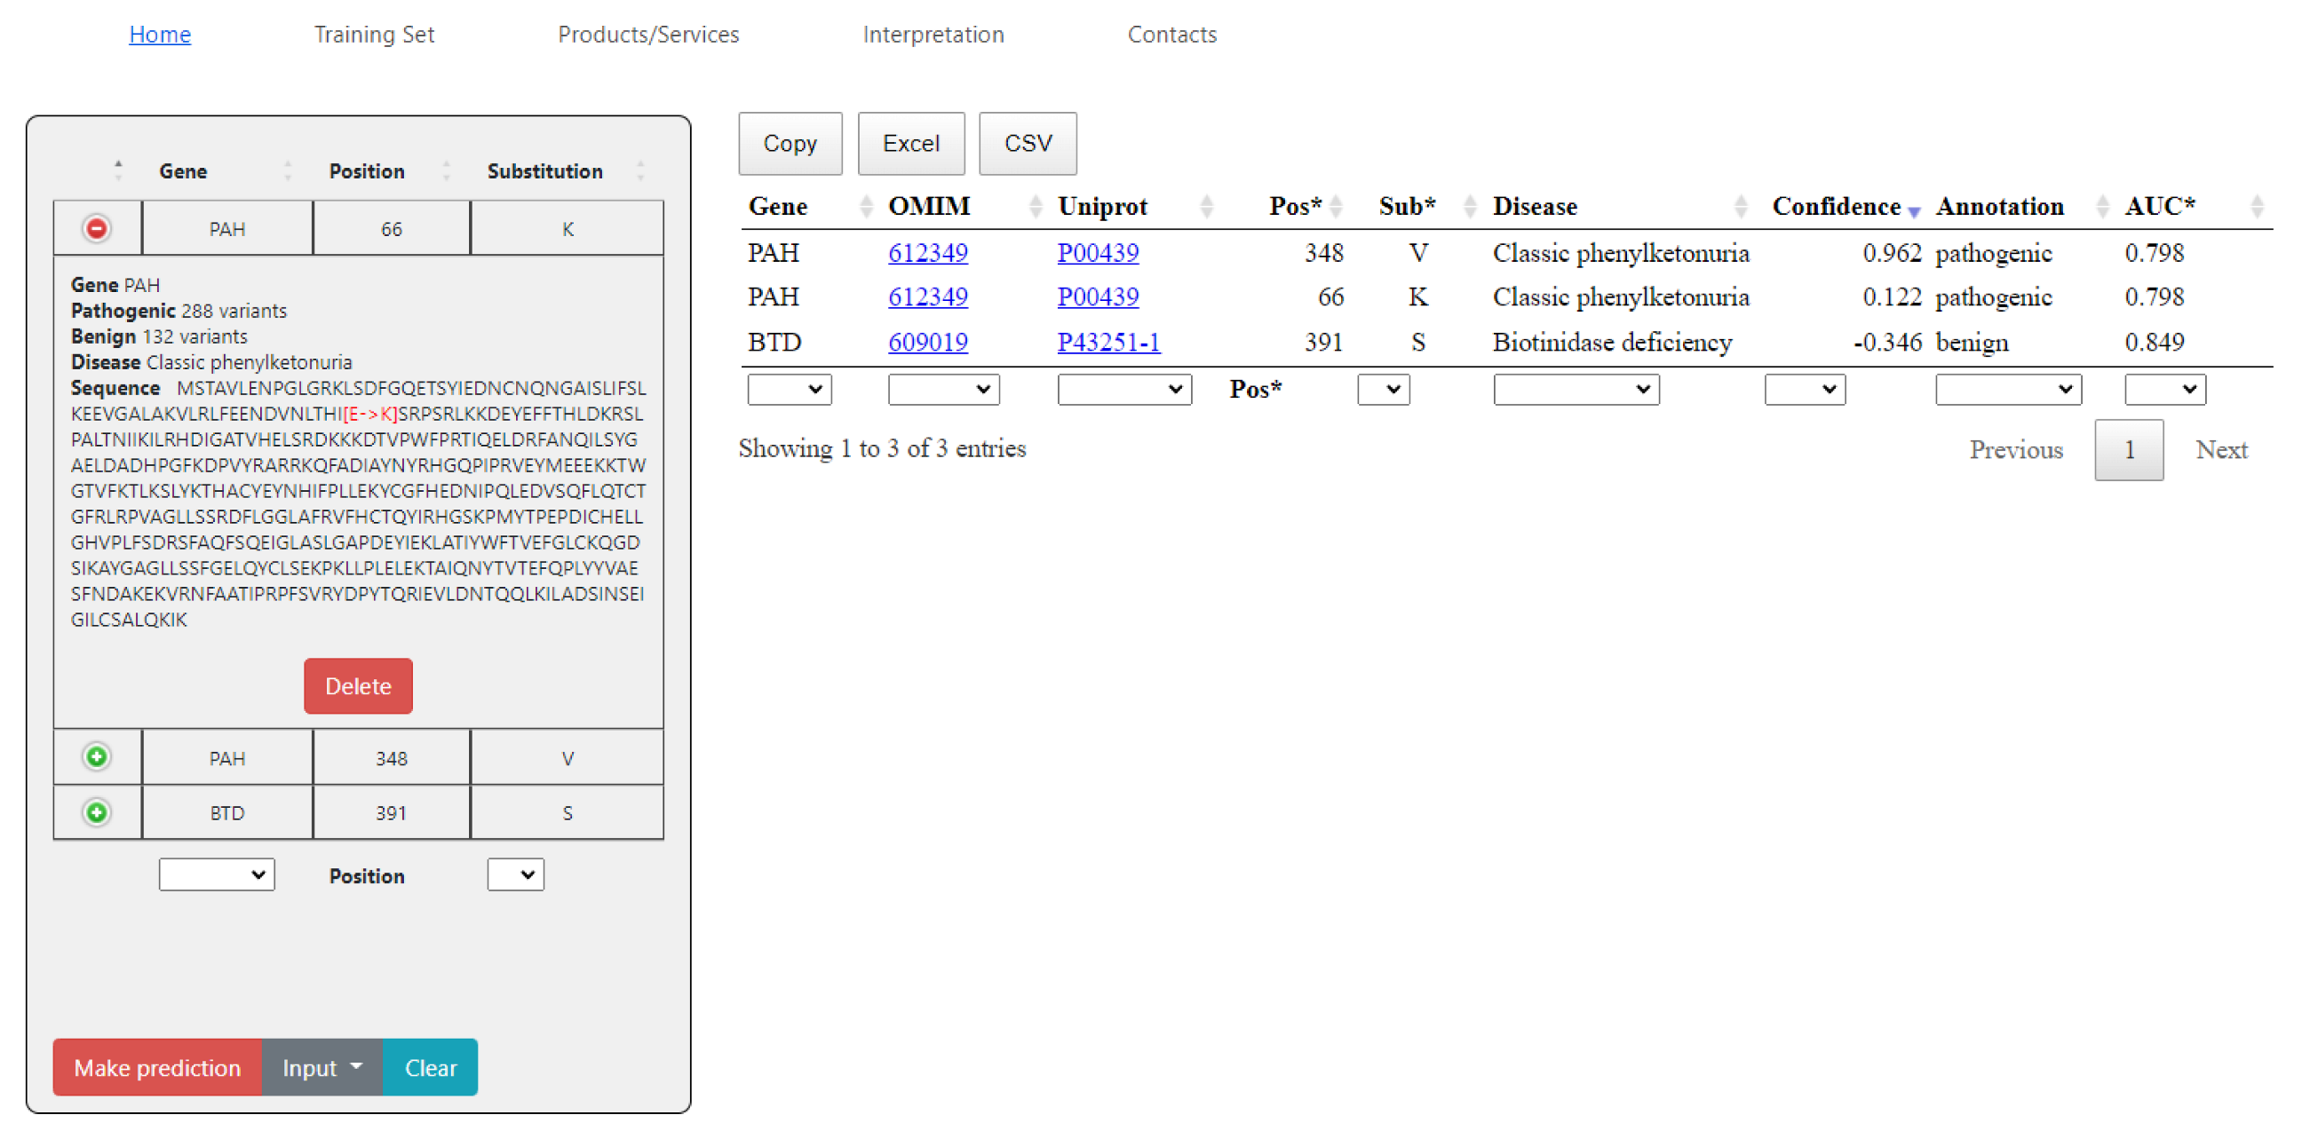Sort results by Gene column
The width and height of the screenshot is (2302, 1131).
[x=777, y=206]
